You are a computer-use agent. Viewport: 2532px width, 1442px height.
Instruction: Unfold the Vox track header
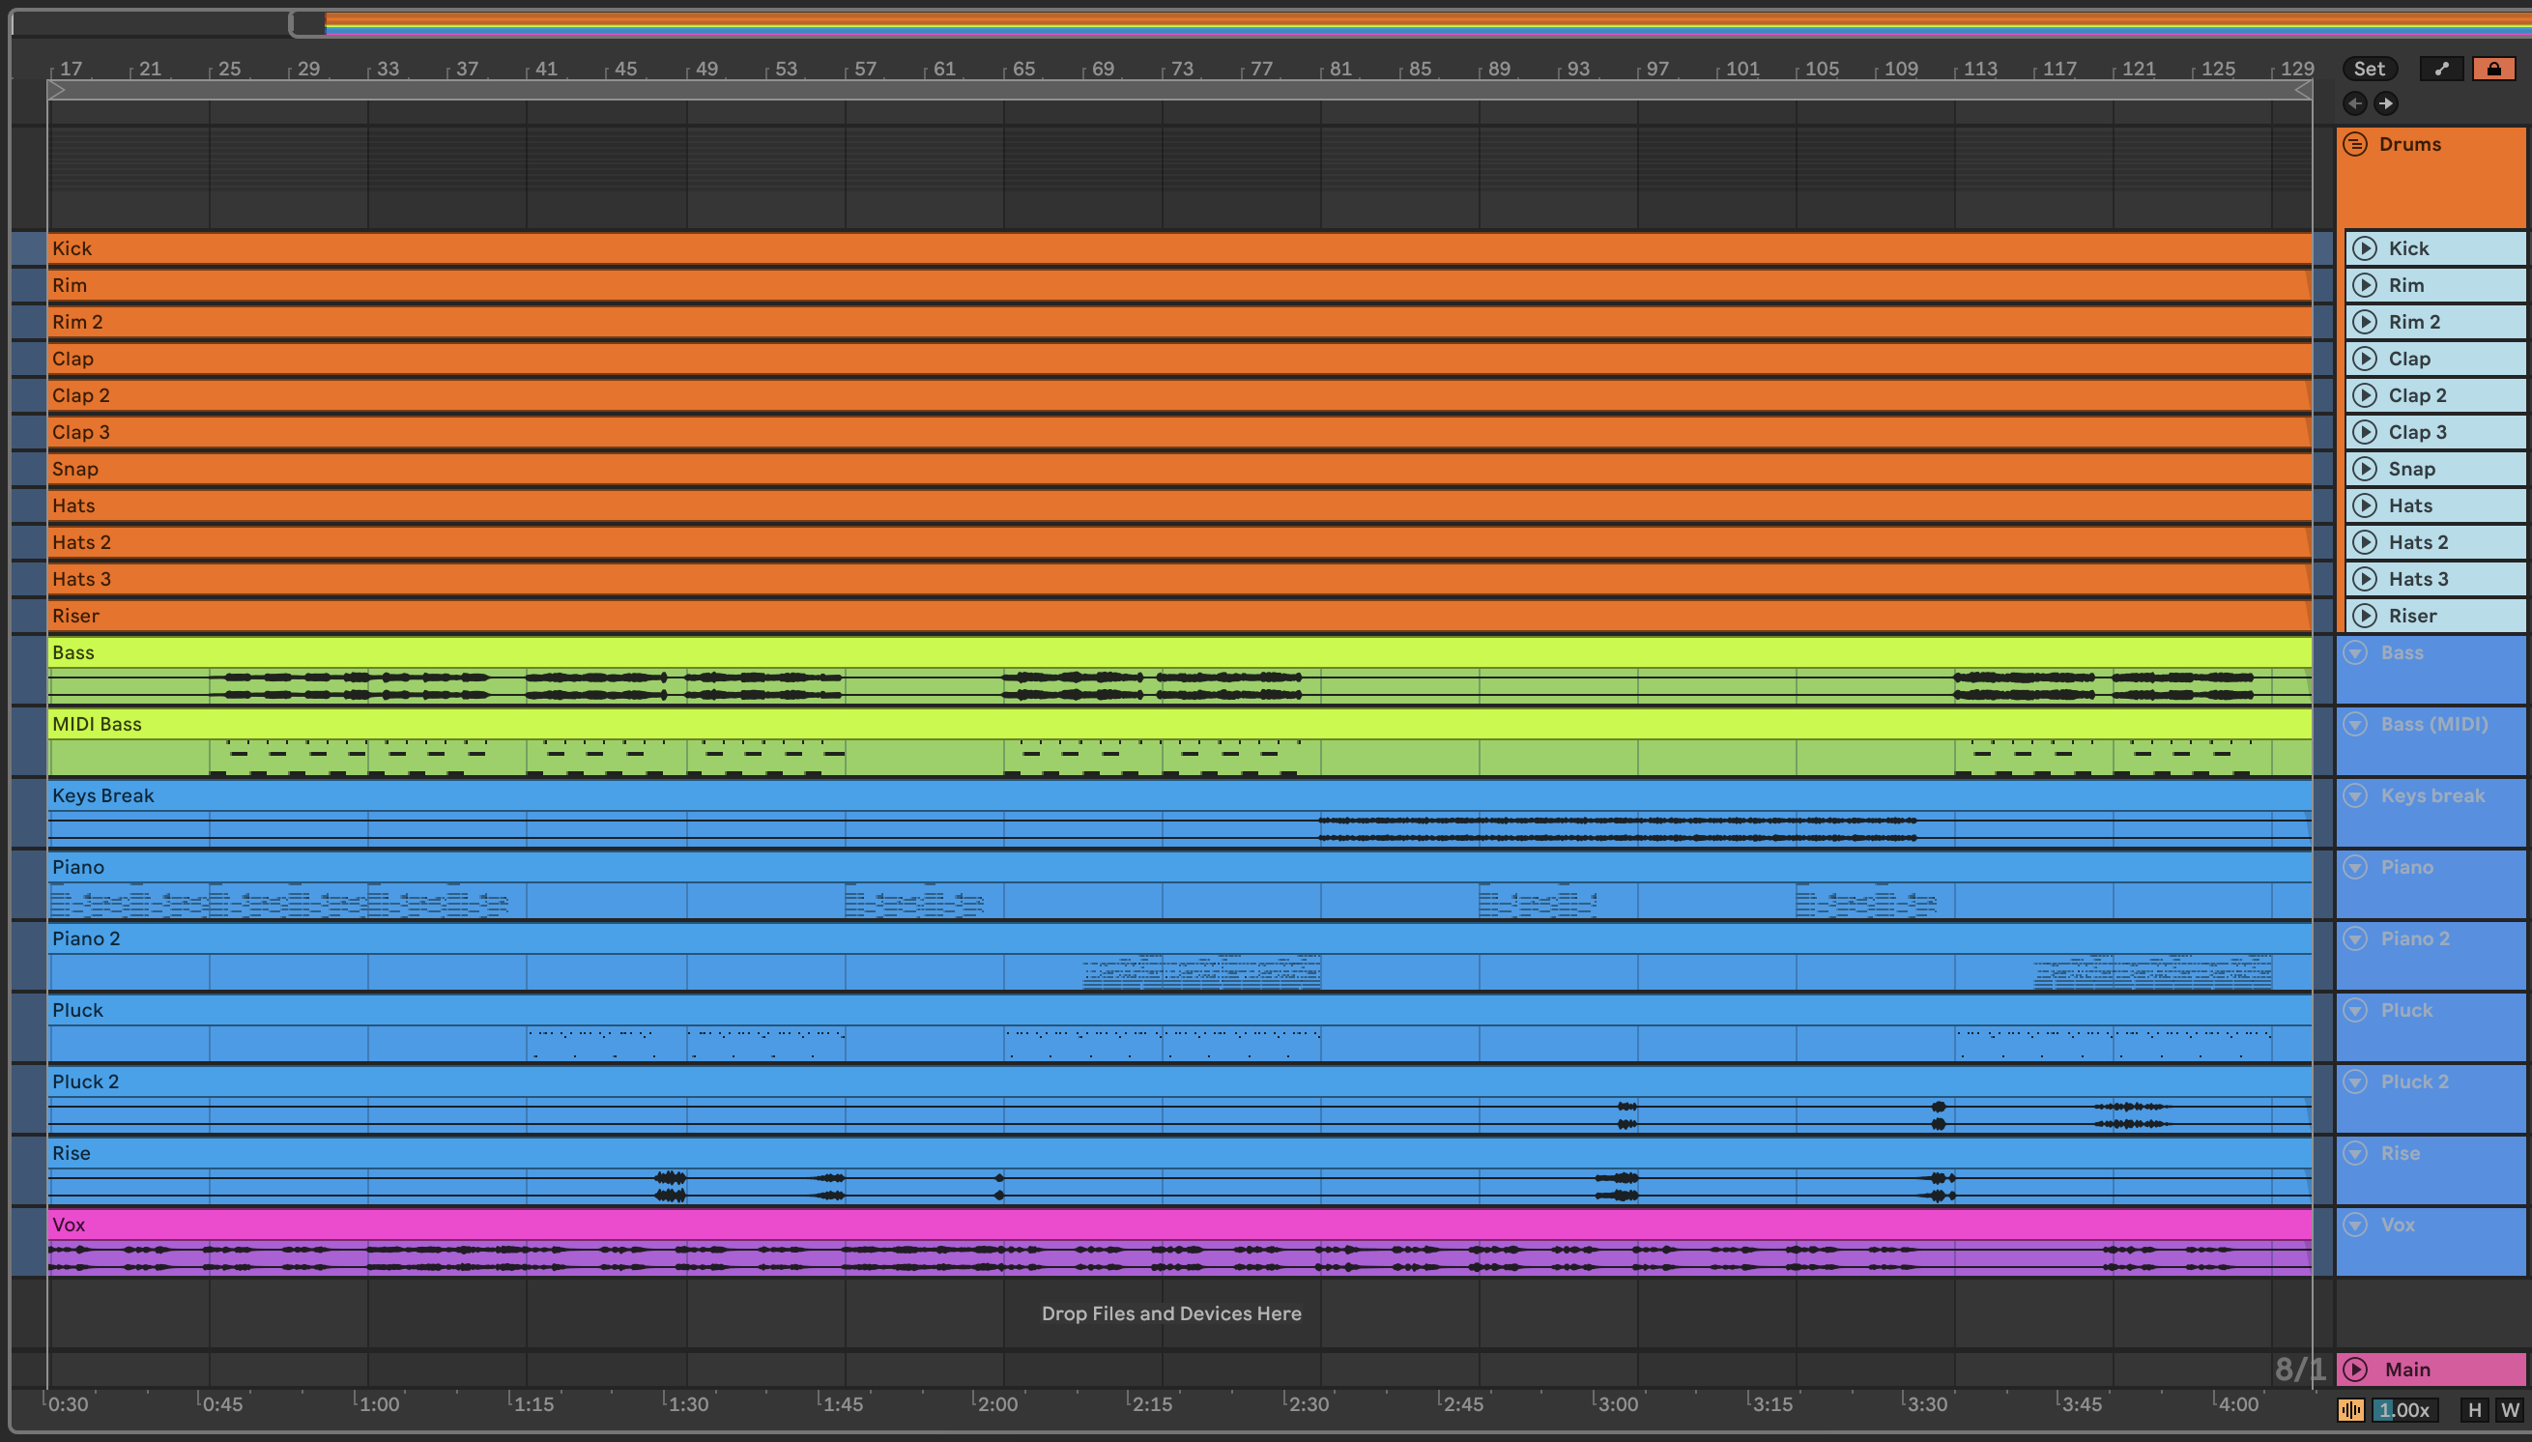2356,1226
